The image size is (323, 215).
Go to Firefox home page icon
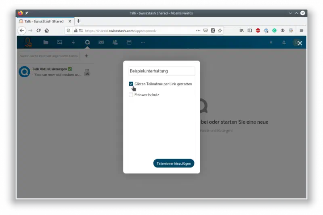coord(47,31)
